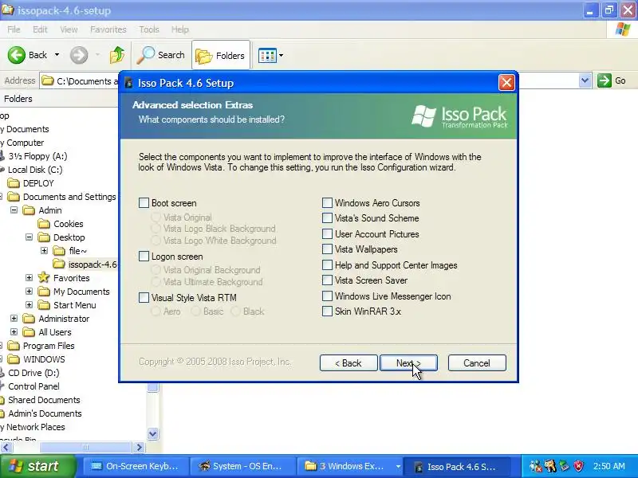Enable Windows Live Messenger Icon checkbox
Screen dimensions: 638x478
coord(327,296)
